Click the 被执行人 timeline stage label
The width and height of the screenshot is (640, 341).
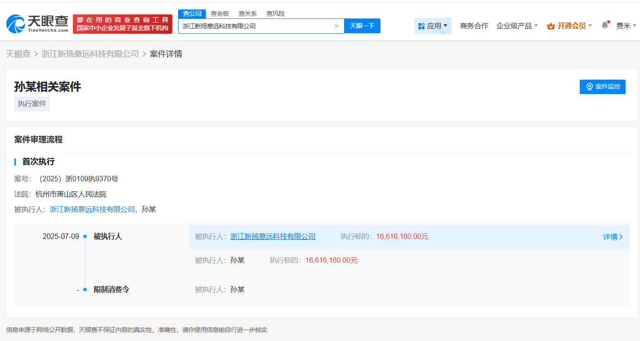[x=108, y=237]
